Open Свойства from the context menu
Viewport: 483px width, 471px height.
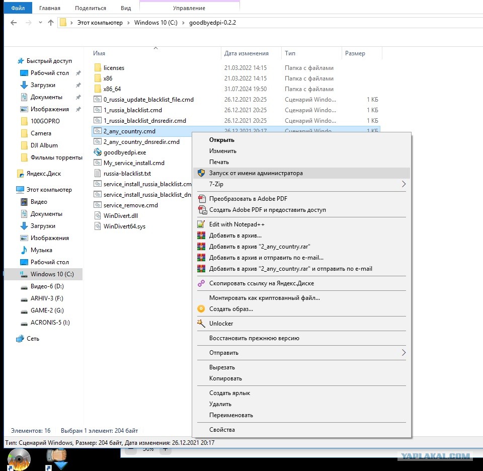coord(222,430)
